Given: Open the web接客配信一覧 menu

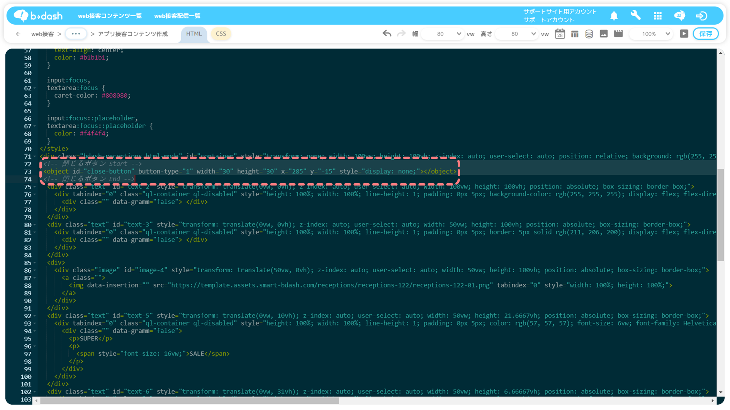Looking at the screenshot, I should [177, 16].
